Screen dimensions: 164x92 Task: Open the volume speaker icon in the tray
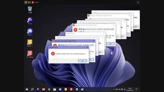pos(119,89)
